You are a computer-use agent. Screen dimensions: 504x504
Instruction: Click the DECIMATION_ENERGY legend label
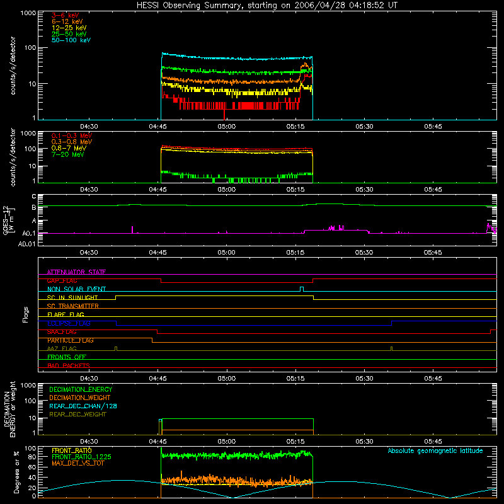point(81,389)
